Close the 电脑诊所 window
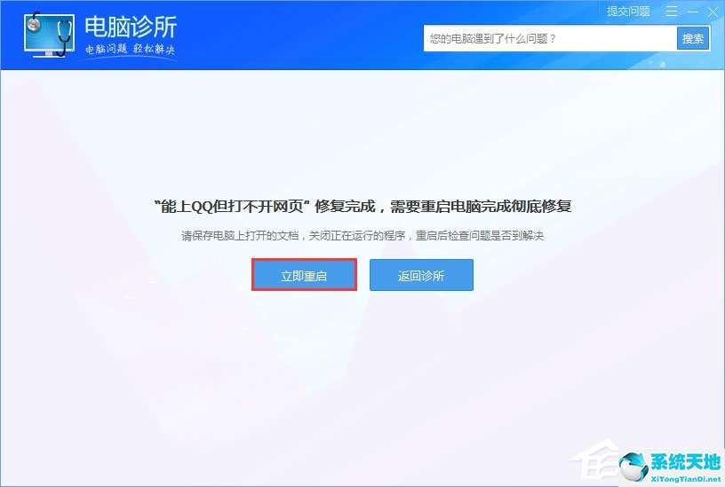Viewport: 725px width, 487px height. (713, 12)
